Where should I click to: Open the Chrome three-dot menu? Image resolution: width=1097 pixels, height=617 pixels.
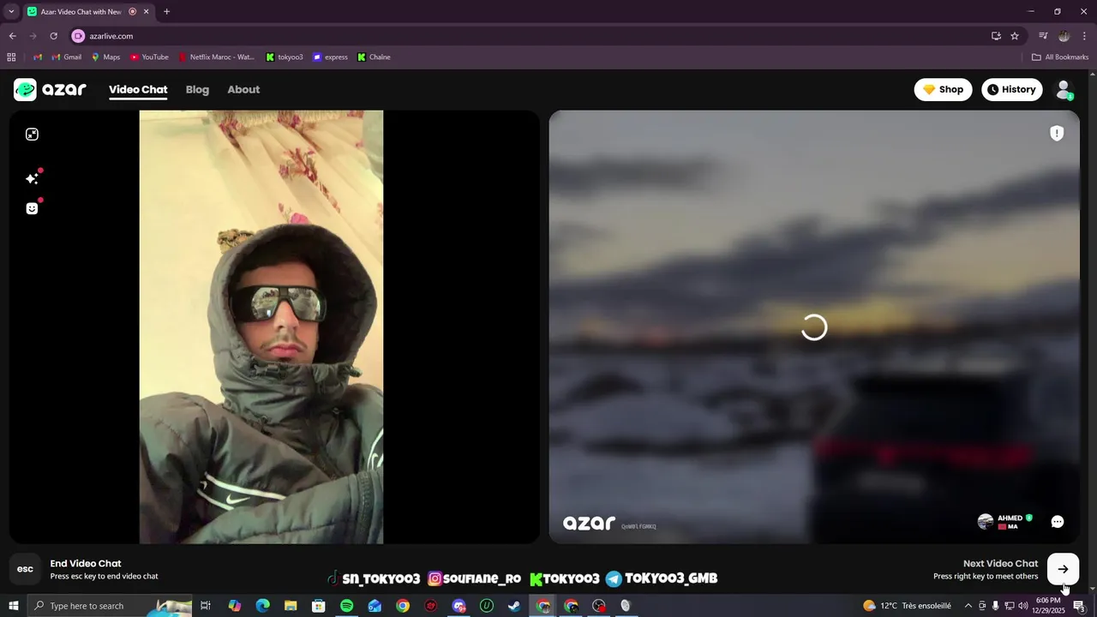[1084, 36]
